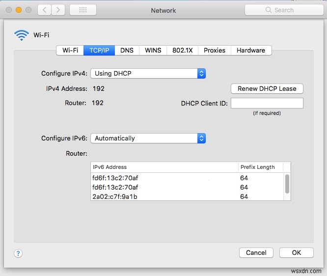The height and width of the screenshot is (276, 327).
Task: Focus the Search field in the toolbar
Action: coord(284,10)
